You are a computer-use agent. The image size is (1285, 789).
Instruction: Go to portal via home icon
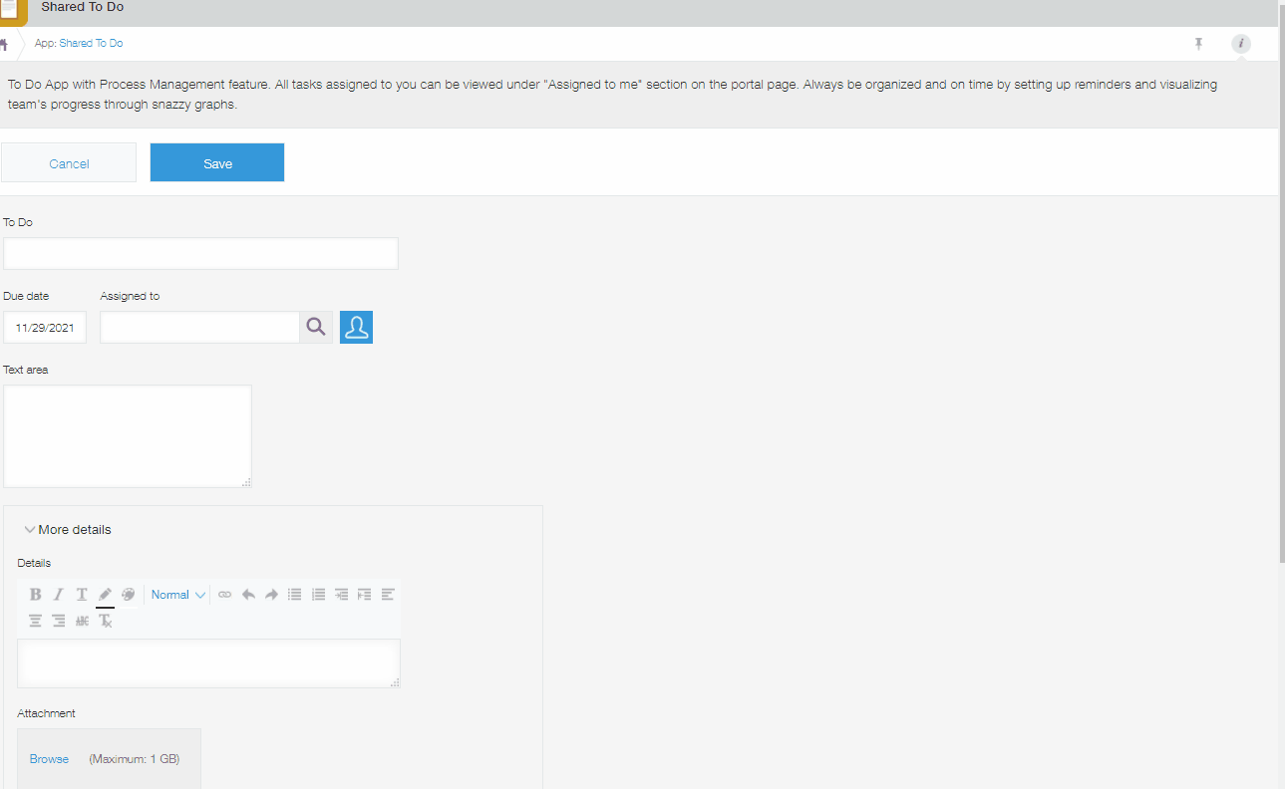click(4, 44)
